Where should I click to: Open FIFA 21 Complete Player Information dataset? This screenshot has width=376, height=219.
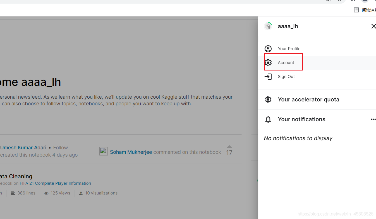point(55,183)
